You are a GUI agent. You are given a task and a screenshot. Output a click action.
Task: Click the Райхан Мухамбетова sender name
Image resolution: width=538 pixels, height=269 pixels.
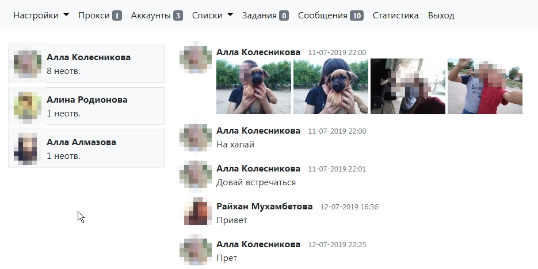265,206
